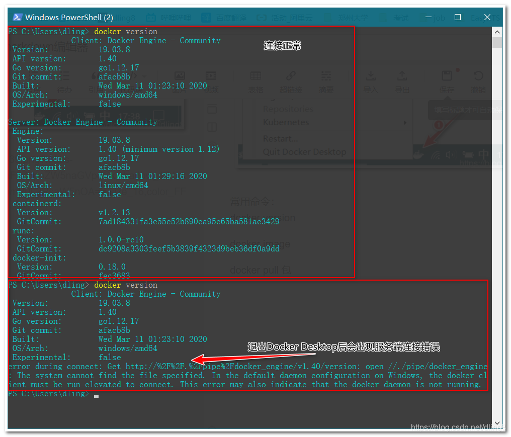The width and height of the screenshot is (511, 437).
Task: Click the "docker-init:" heading line
Action: coord(39,258)
